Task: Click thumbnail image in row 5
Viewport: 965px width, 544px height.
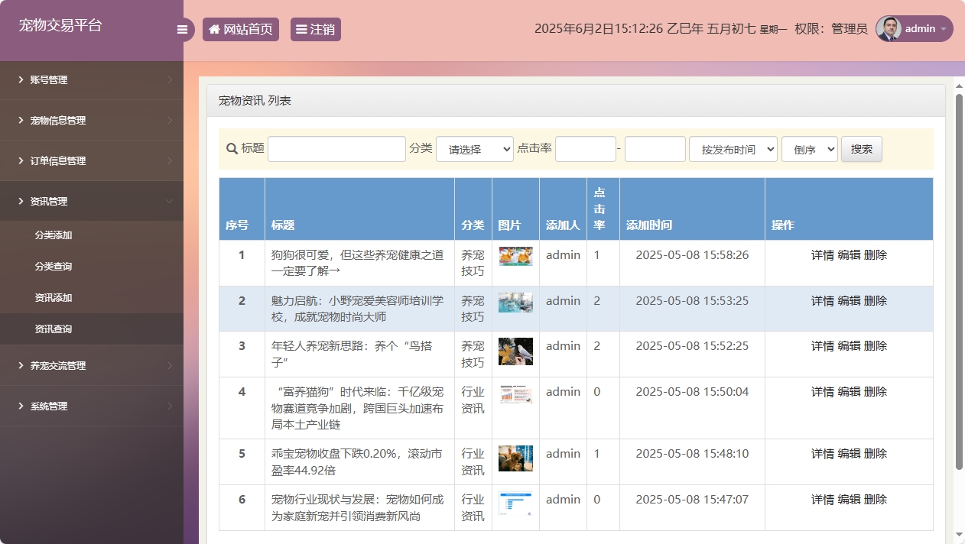Action: click(x=515, y=458)
